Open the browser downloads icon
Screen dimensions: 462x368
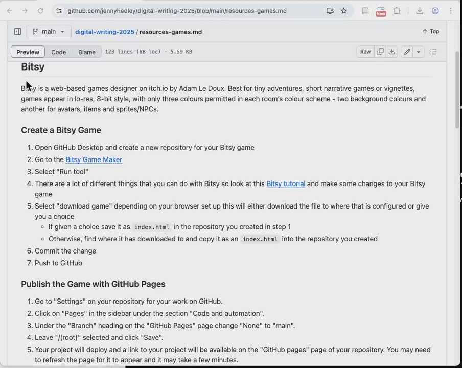[420, 11]
